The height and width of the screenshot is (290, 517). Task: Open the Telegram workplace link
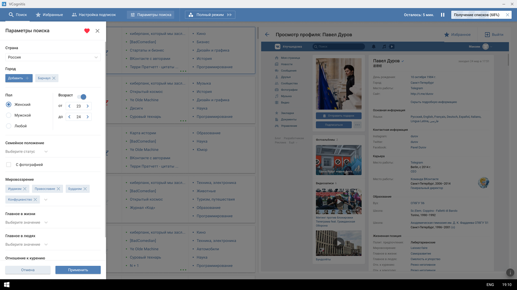click(x=417, y=88)
